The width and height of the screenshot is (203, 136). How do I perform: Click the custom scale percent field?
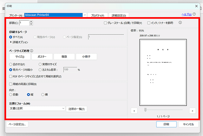point(70,70)
